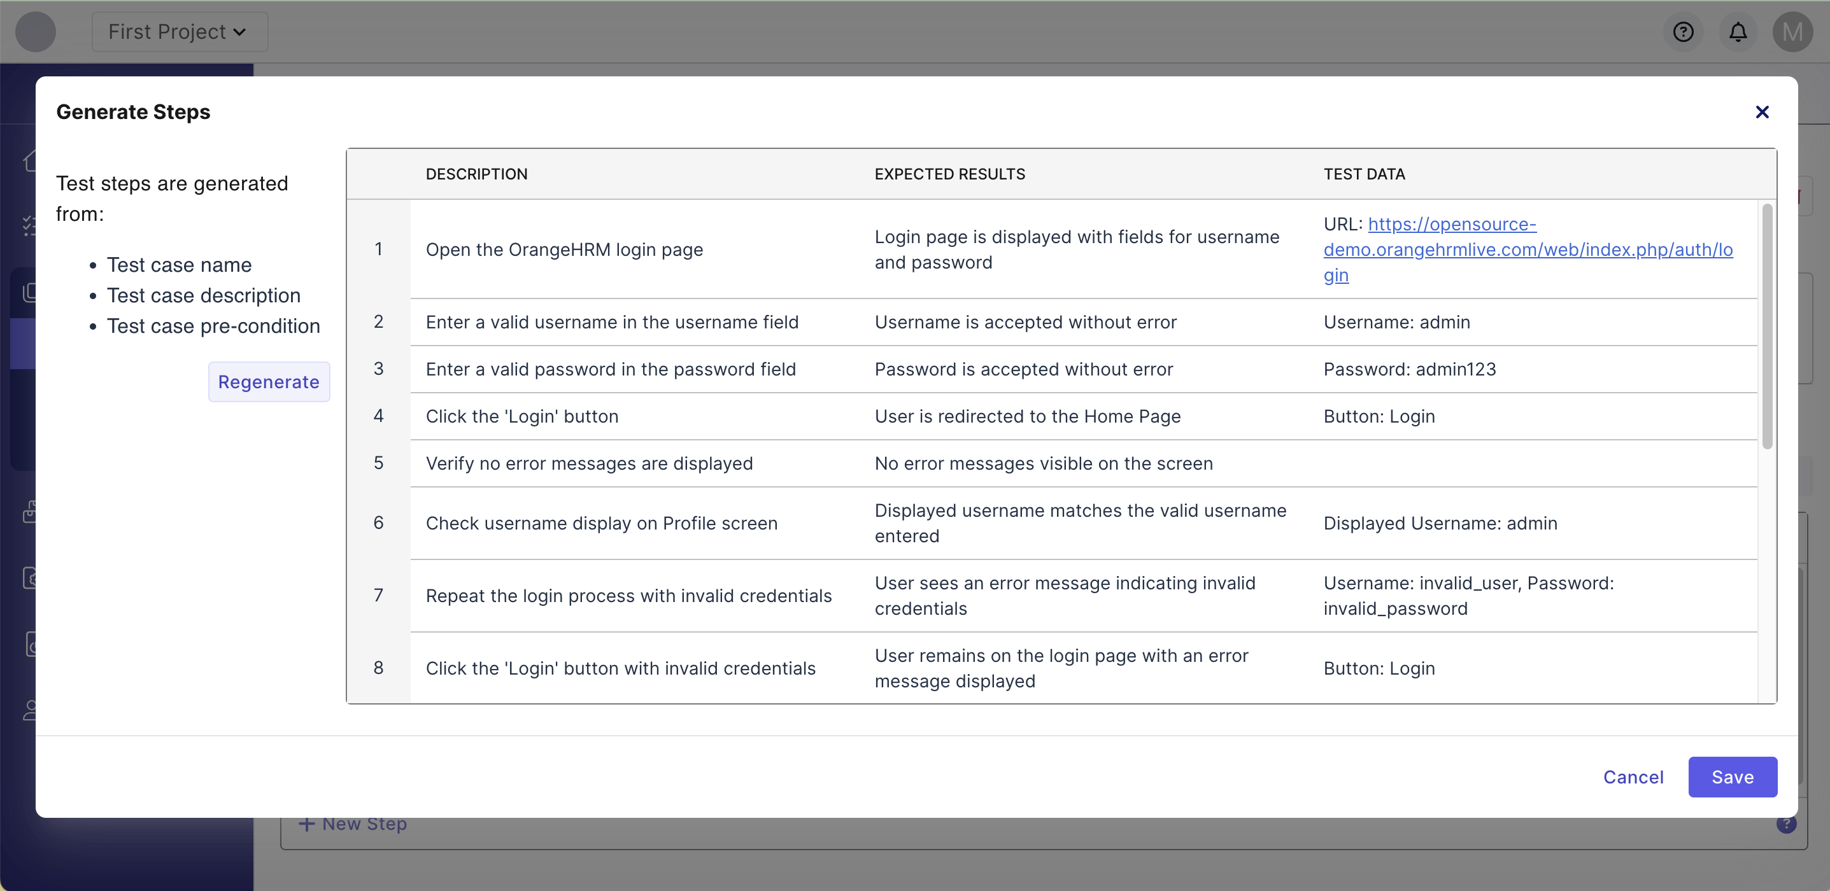Click the DESCRIPTION column header
This screenshot has height=891, width=1830.
476,174
